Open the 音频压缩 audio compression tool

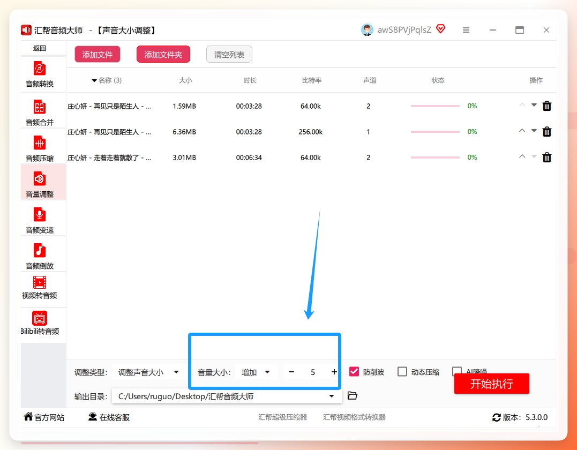click(x=40, y=148)
